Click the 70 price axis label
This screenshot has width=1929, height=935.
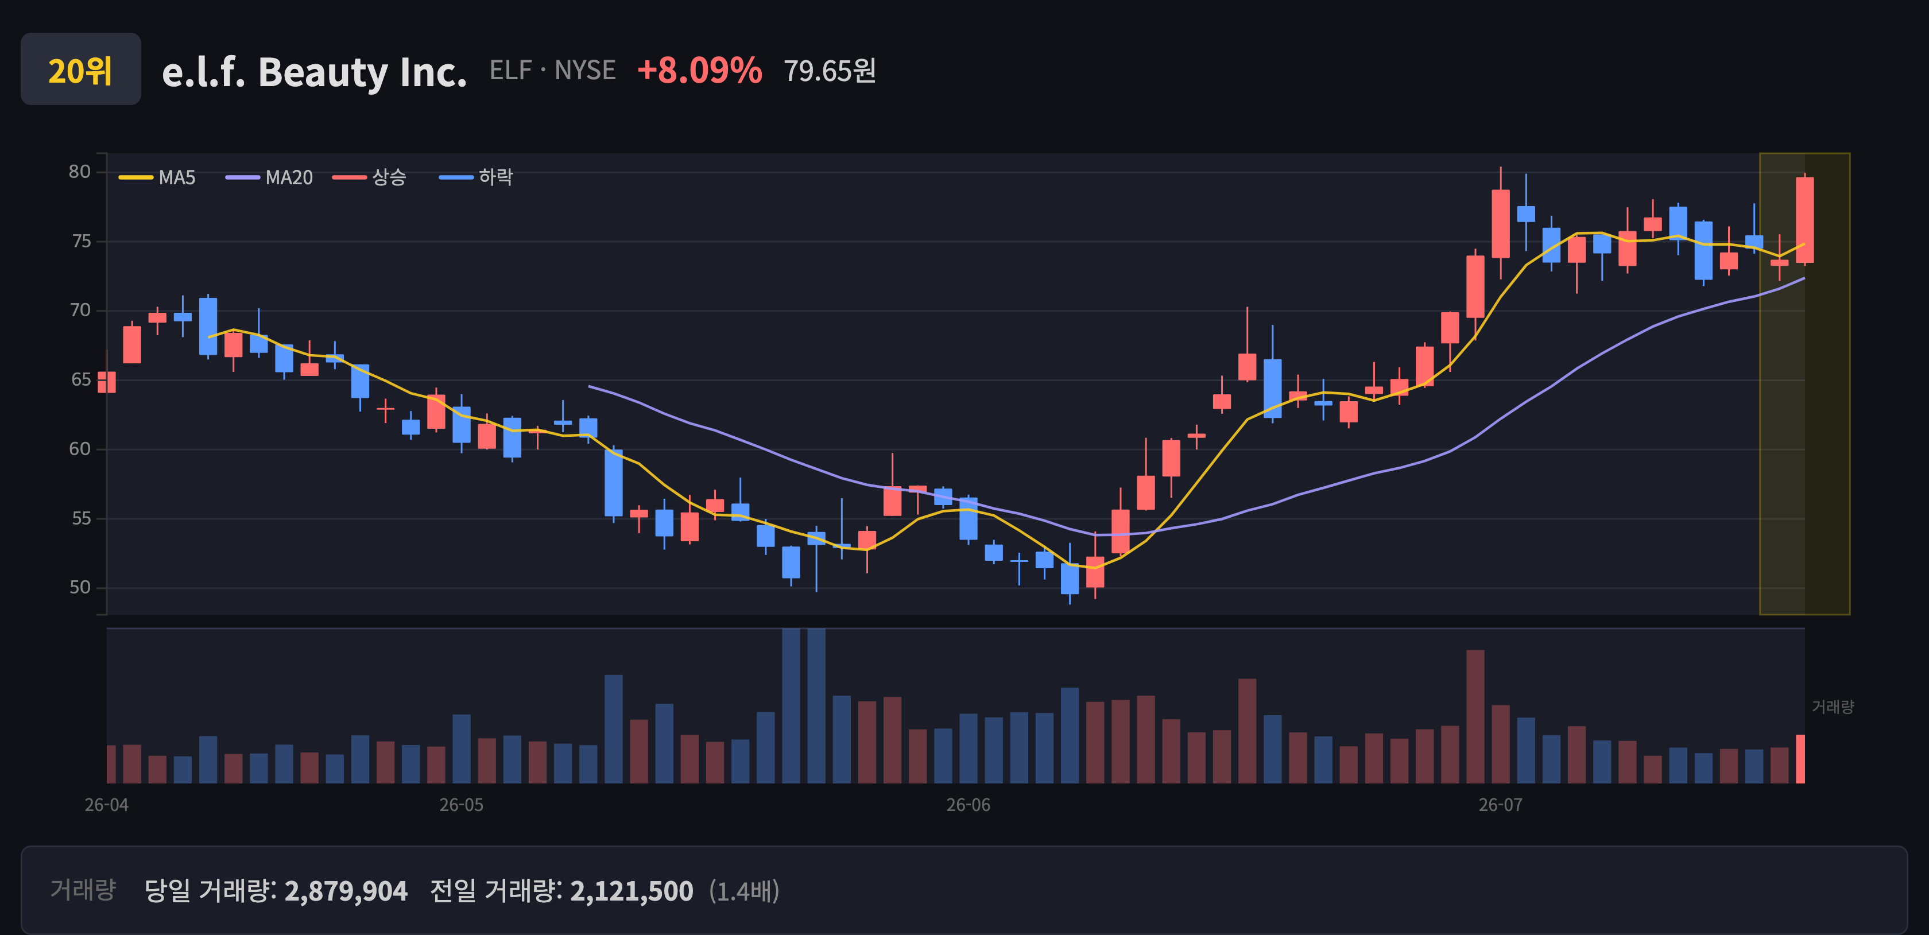tap(79, 310)
